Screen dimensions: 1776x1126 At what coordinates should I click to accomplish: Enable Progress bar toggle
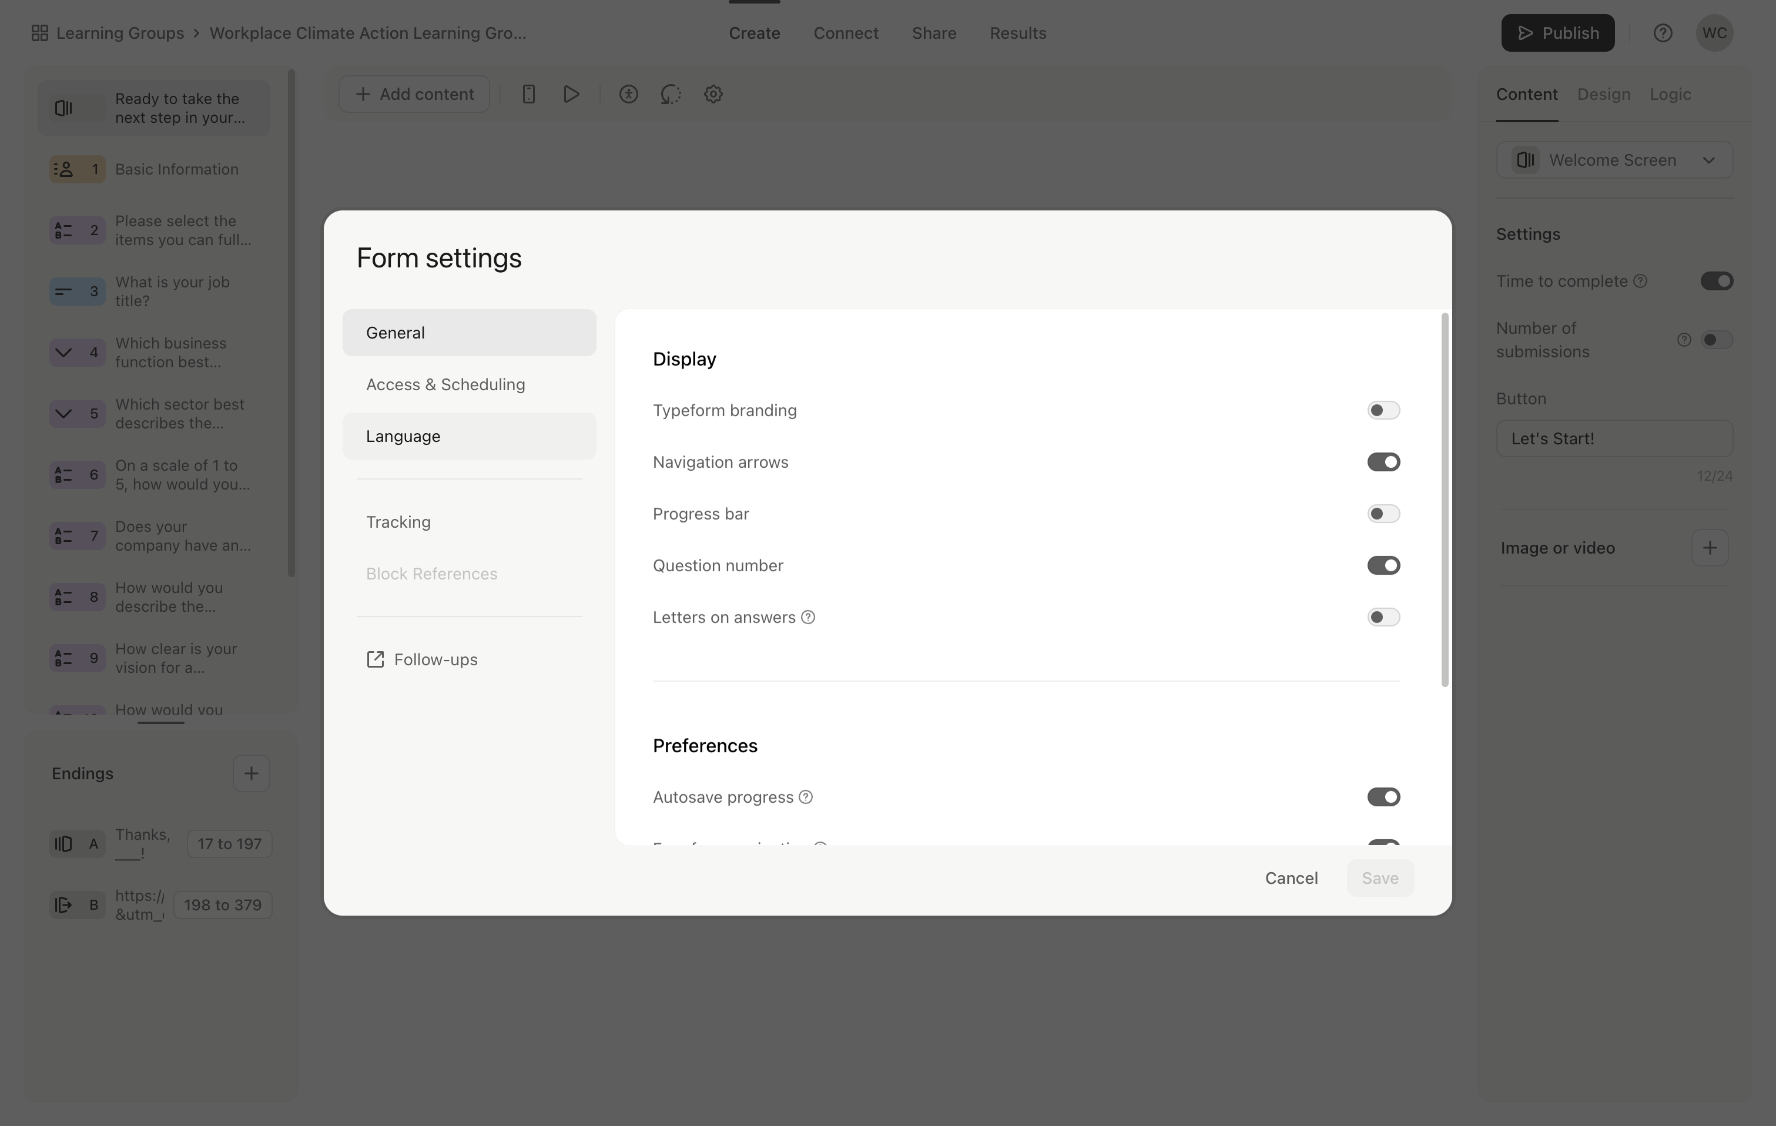[x=1383, y=513]
